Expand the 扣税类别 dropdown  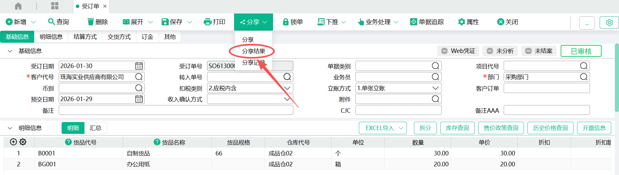click(x=287, y=88)
